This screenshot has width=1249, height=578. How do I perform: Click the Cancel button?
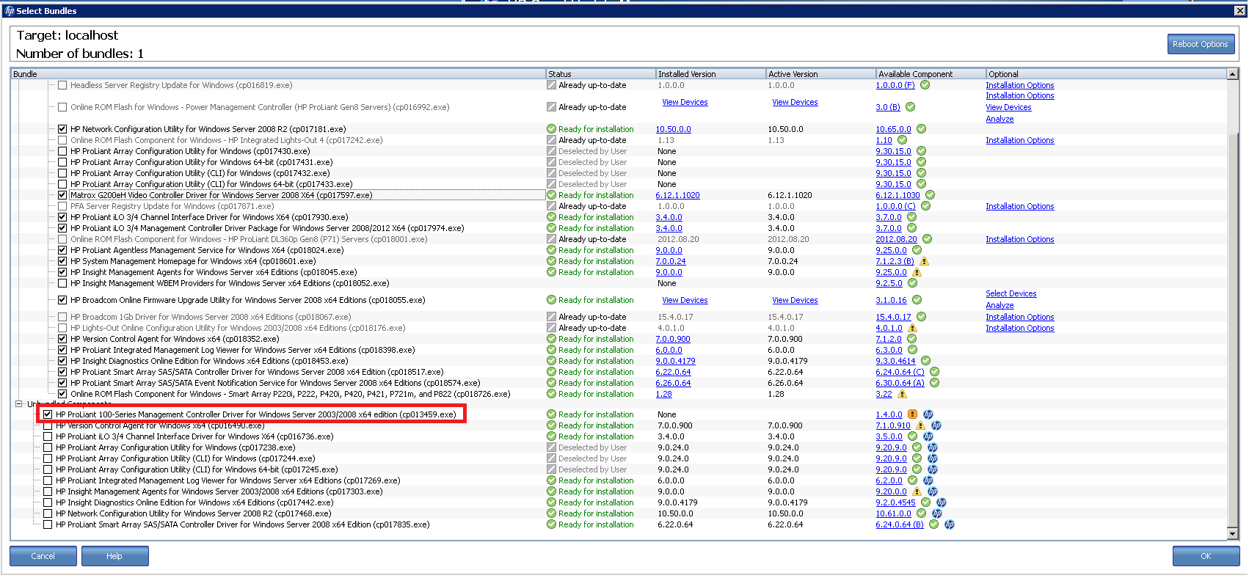point(43,556)
